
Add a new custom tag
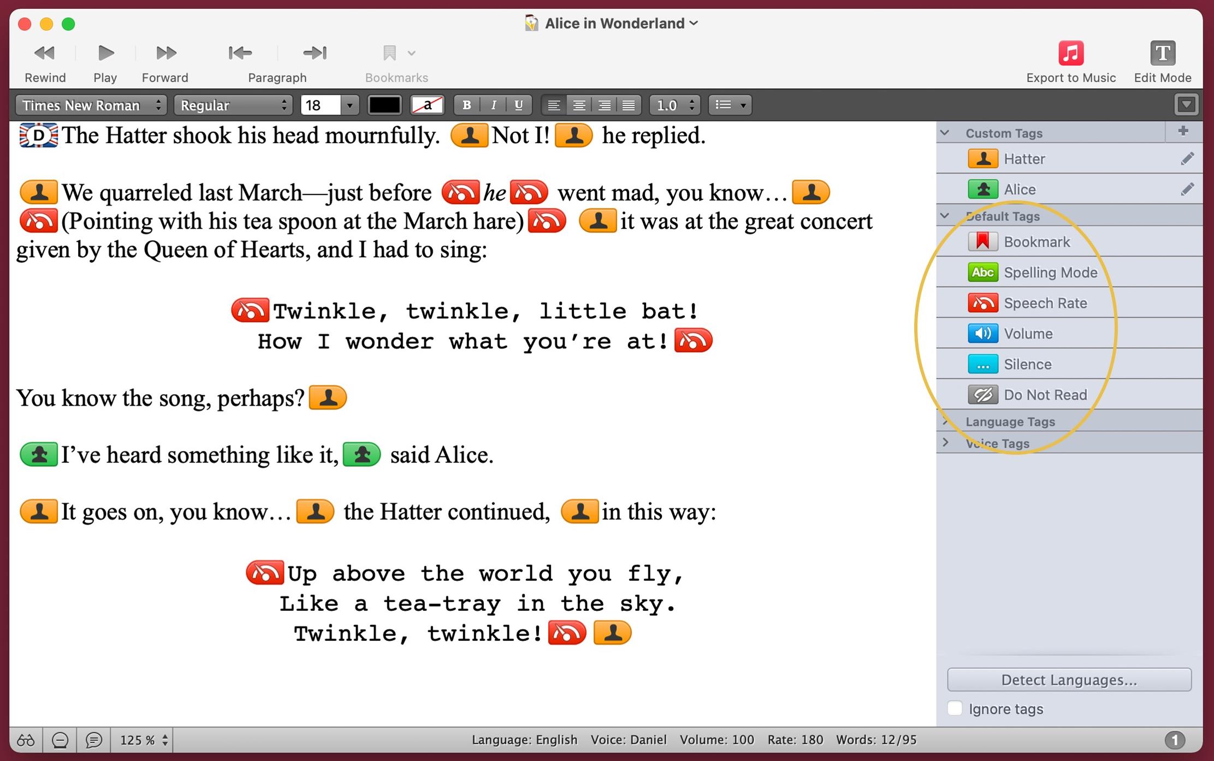1183,132
